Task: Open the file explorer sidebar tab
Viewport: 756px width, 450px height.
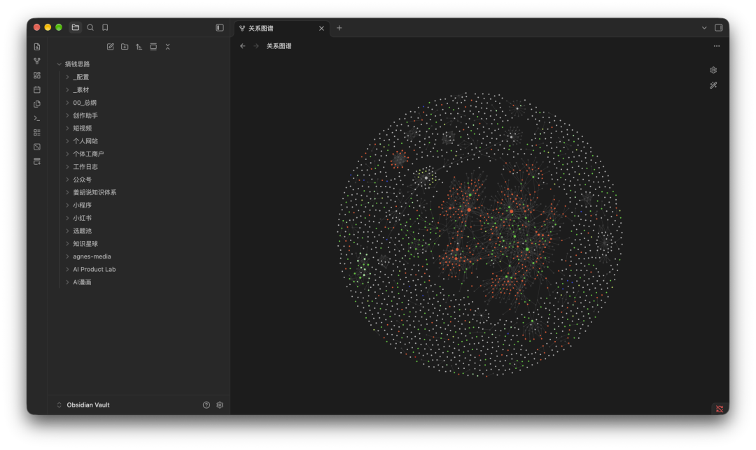Action: pyautogui.click(x=75, y=27)
